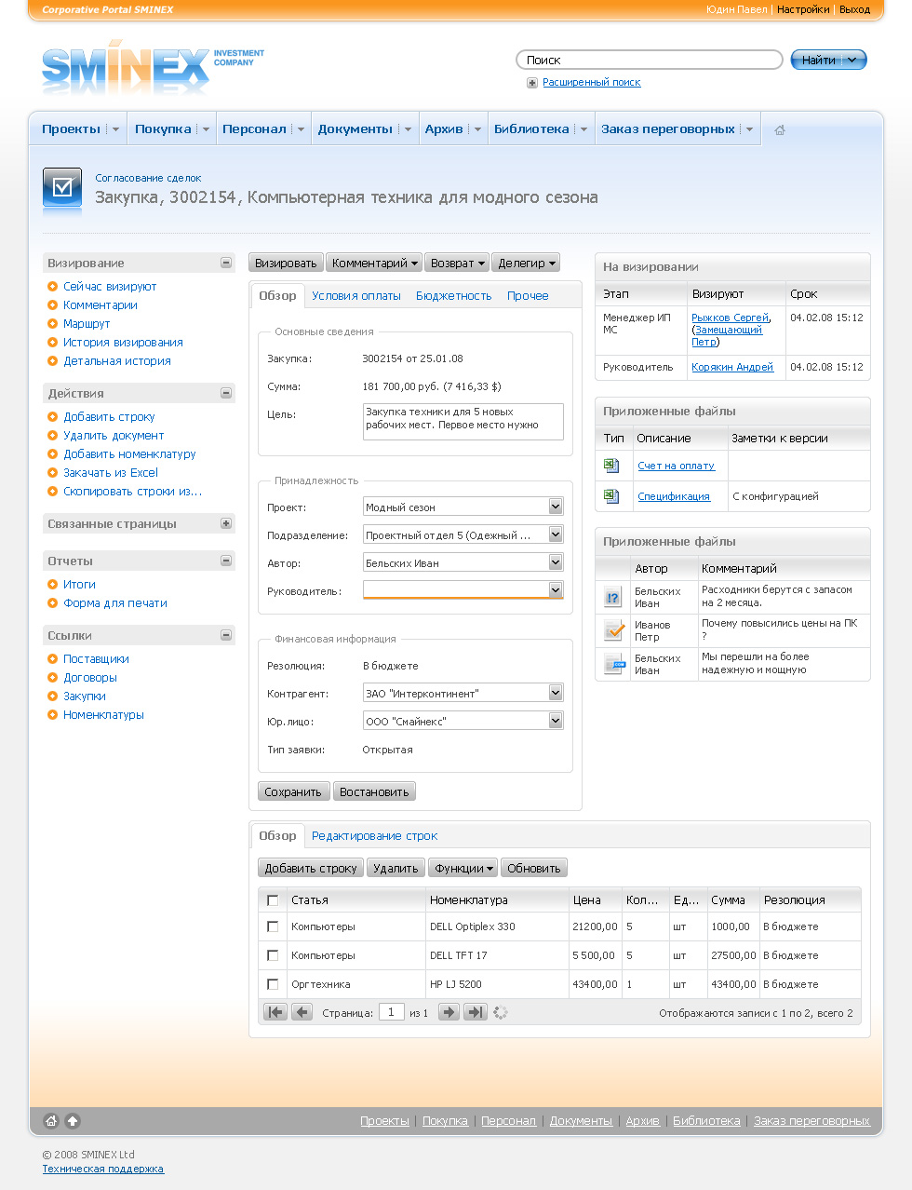Go to last page using pagination icon
Image resolution: width=912 pixels, height=1190 pixels.
[x=475, y=1011]
